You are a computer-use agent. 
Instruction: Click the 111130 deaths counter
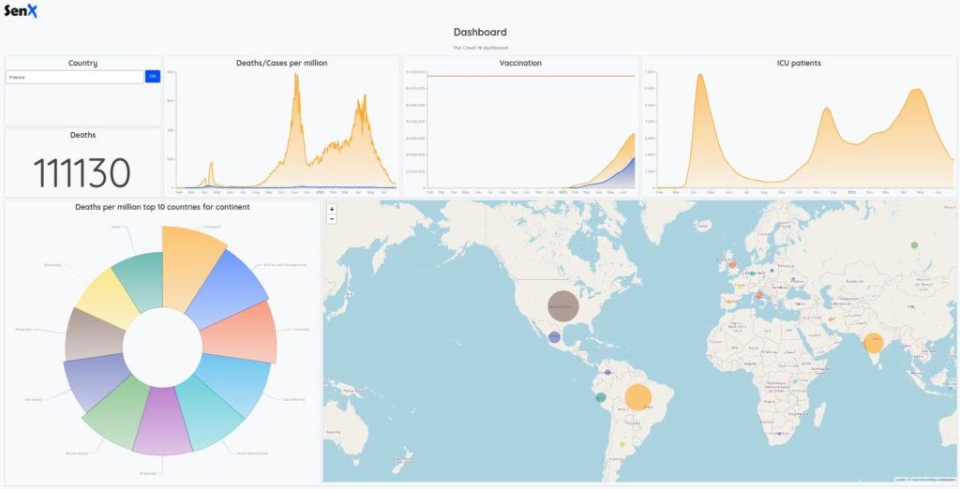pos(82,172)
